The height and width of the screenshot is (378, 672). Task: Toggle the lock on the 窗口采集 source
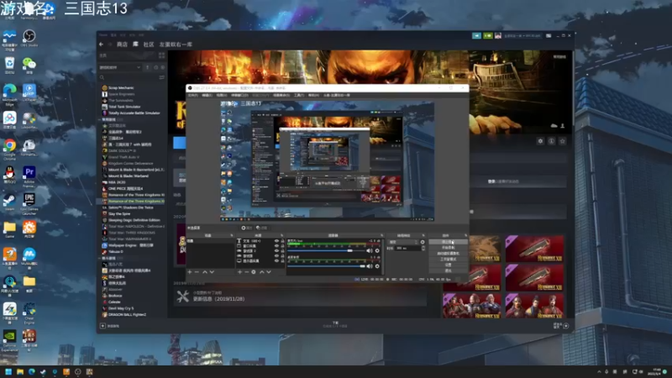coord(282,246)
